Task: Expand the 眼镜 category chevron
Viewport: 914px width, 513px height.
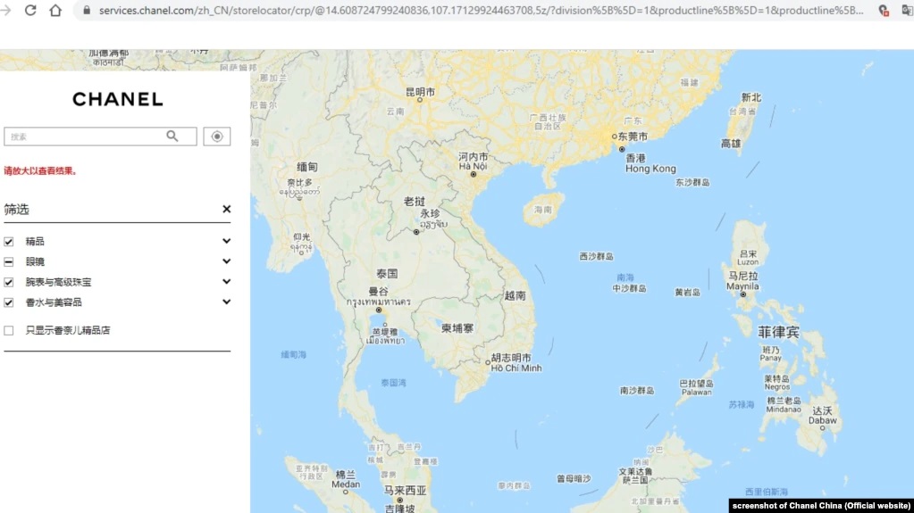Action: pyautogui.click(x=226, y=261)
